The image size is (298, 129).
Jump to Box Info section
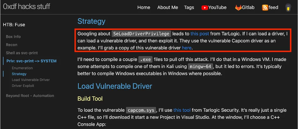pyautogui.click(x=13, y=37)
